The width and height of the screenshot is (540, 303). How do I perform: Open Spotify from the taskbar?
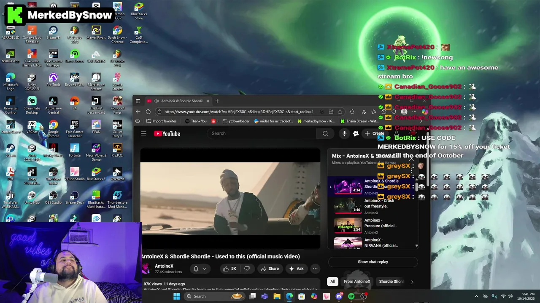tap(351, 296)
